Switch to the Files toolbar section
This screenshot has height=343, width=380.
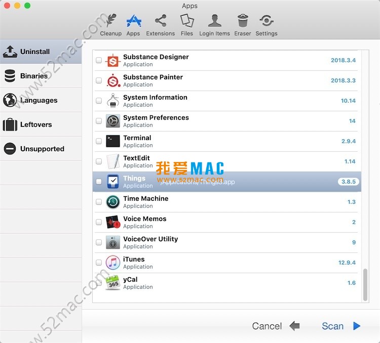point(187,25)
